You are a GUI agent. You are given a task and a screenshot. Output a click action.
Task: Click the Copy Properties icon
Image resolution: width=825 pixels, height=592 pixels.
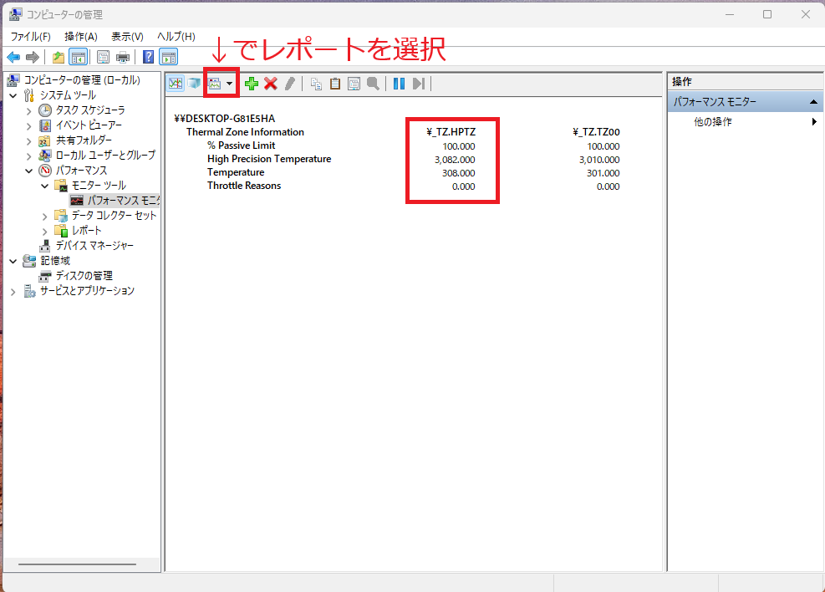pyautogui.click(x=315, y=84)
